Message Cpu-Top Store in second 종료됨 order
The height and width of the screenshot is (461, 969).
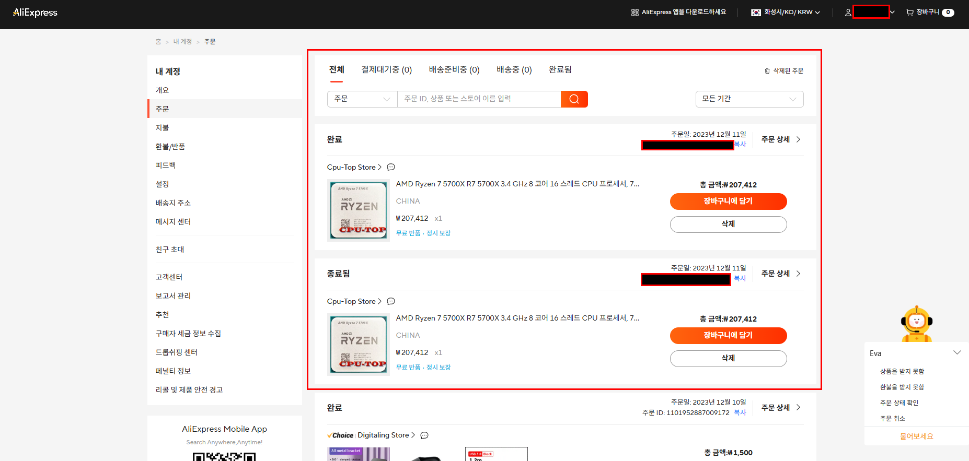point(391,301)
